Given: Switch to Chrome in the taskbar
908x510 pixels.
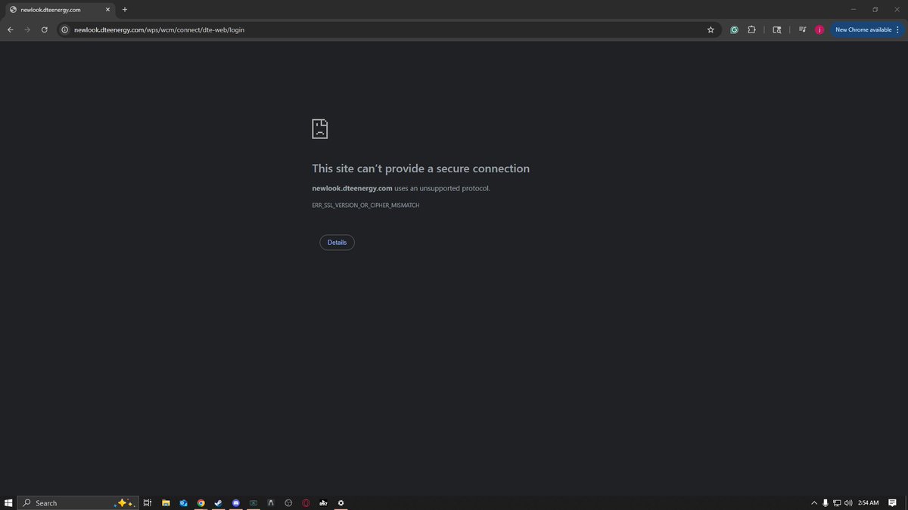Looking at the screenshot, I should tap(201, 503).
